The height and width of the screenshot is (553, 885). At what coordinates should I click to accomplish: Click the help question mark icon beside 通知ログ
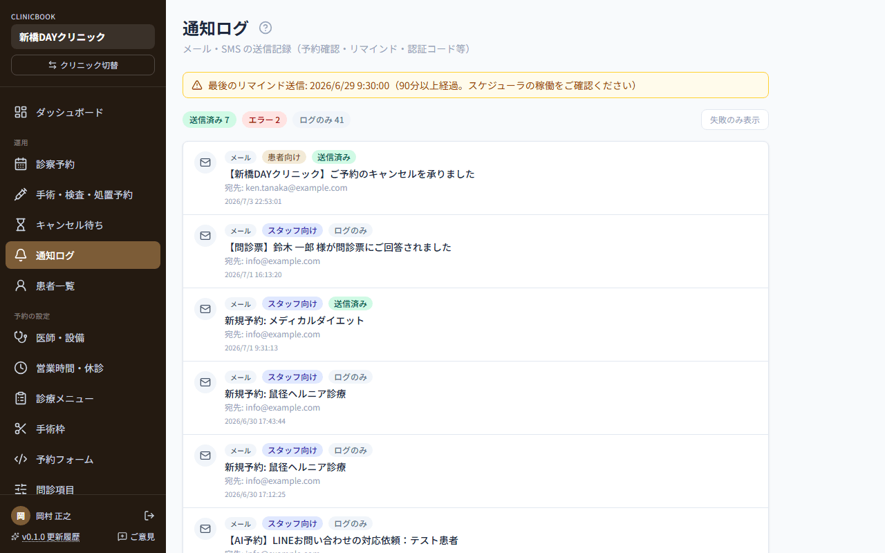click(x=265, y=28)
